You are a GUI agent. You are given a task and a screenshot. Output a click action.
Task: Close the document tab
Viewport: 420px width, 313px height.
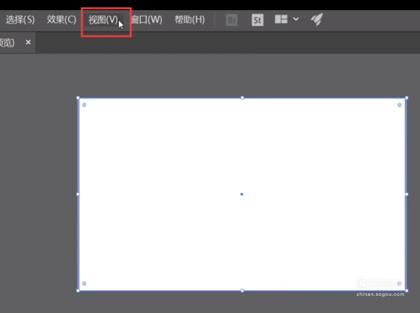(28, 42)
